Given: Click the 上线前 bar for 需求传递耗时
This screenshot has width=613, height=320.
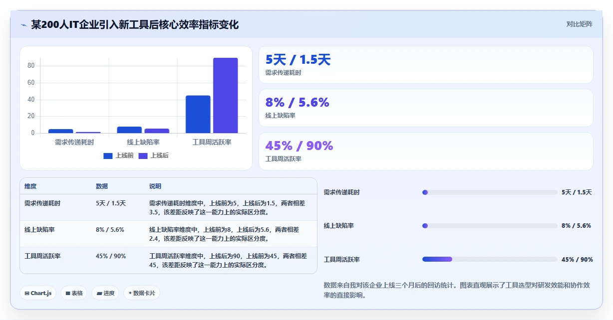Looking at the screenshot, I should (60, 131).
